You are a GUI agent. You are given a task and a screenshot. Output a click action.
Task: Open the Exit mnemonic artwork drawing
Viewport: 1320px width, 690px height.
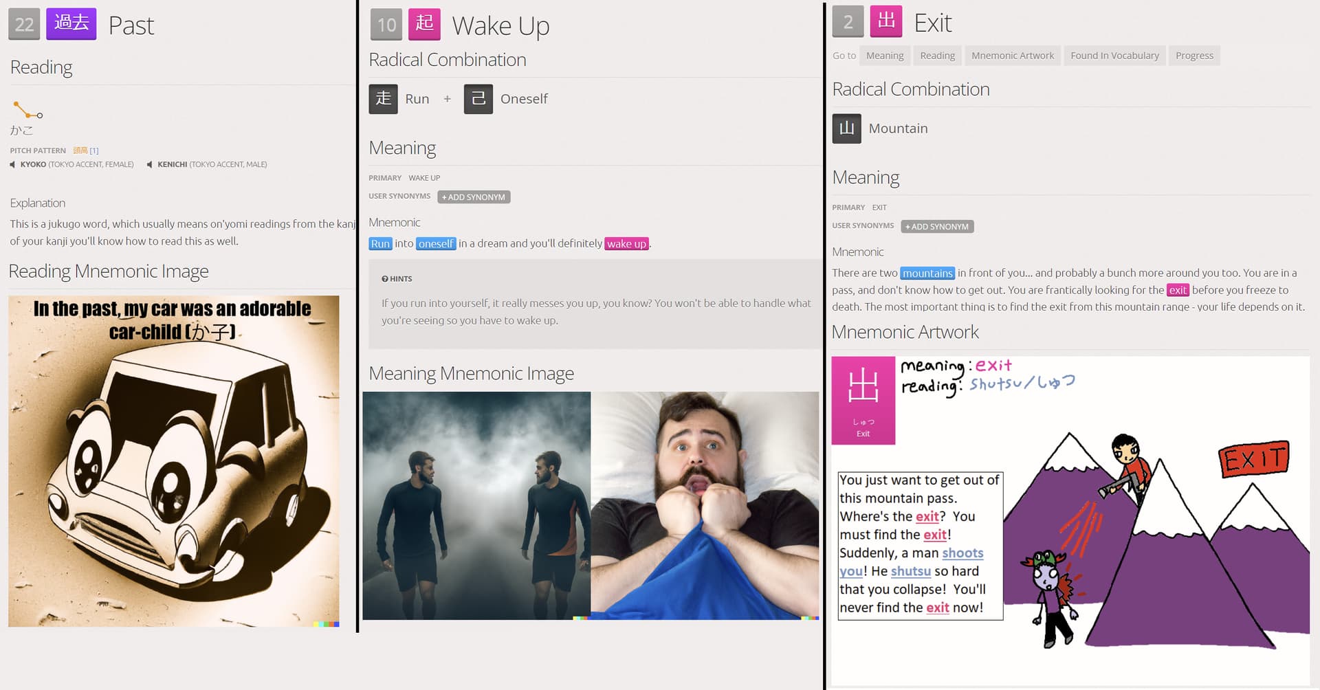[x=1070, y=520]
